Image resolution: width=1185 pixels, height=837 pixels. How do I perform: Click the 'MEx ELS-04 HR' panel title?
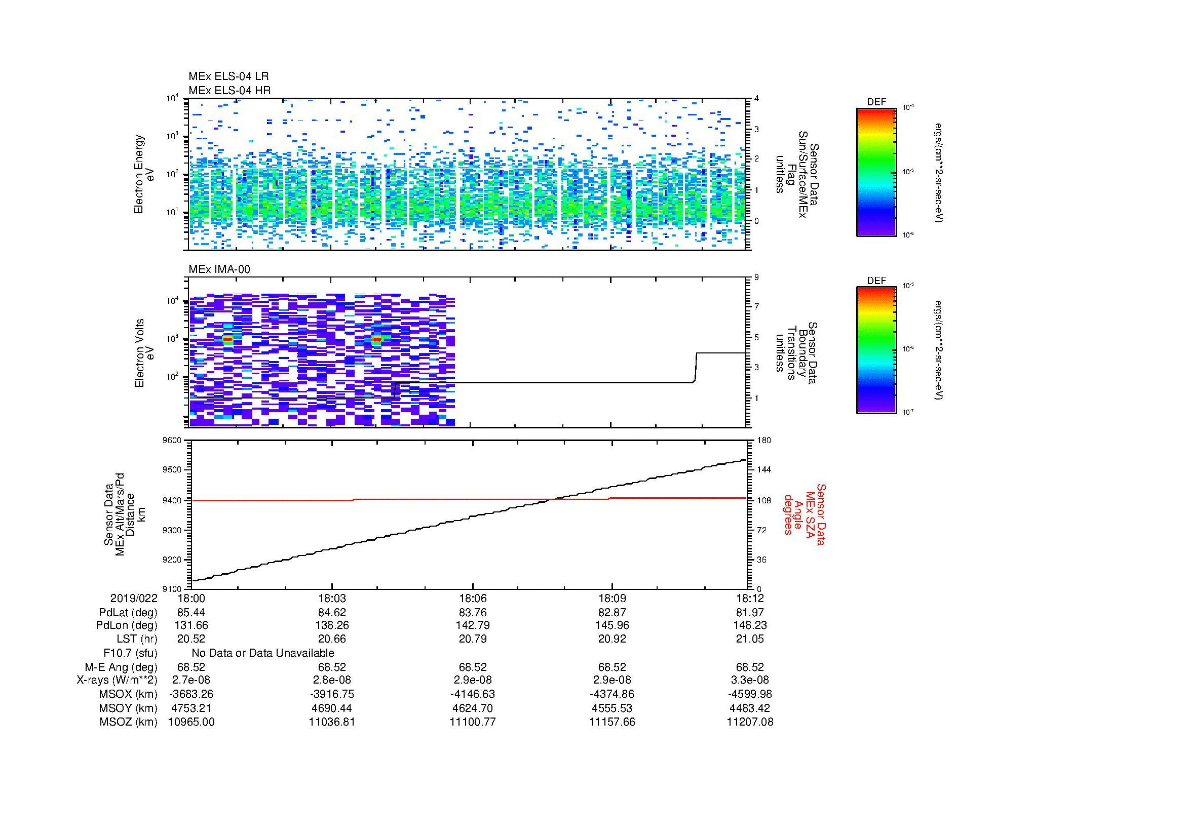tap(230, 90)
